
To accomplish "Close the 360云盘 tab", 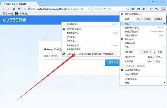I will point(35,4).
